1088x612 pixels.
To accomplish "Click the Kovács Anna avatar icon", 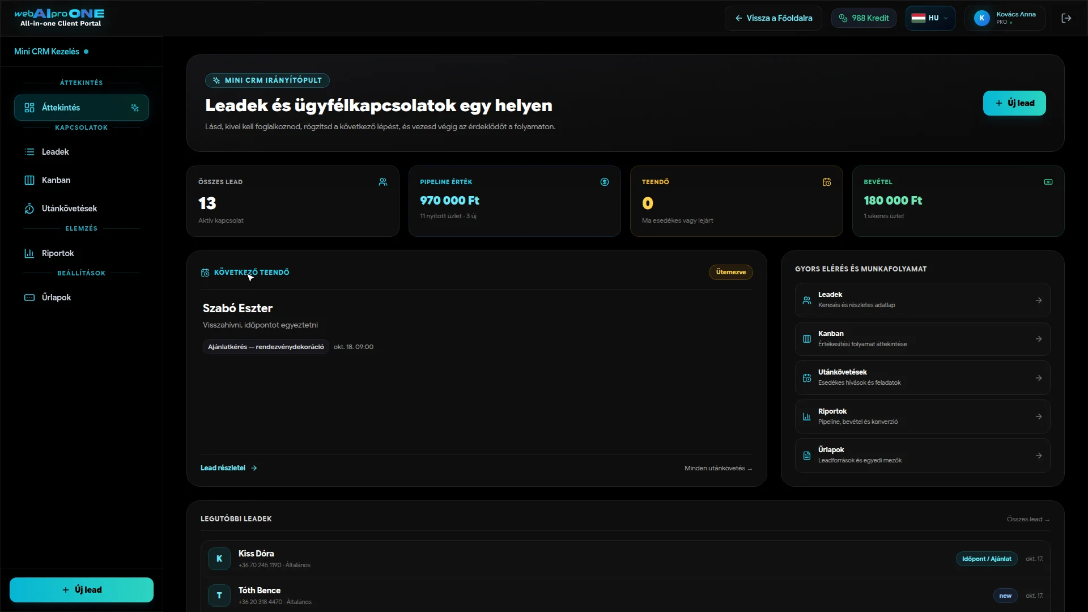I will point(981,18).
